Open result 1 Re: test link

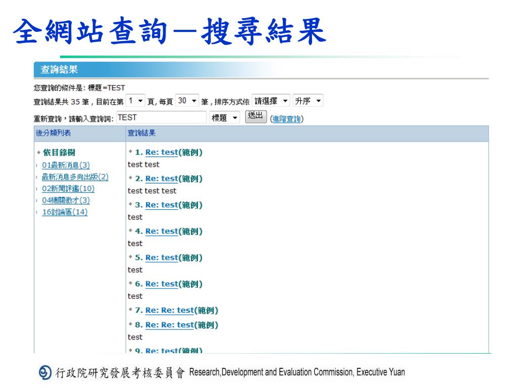pyautogui.click(x=162, y=152)
